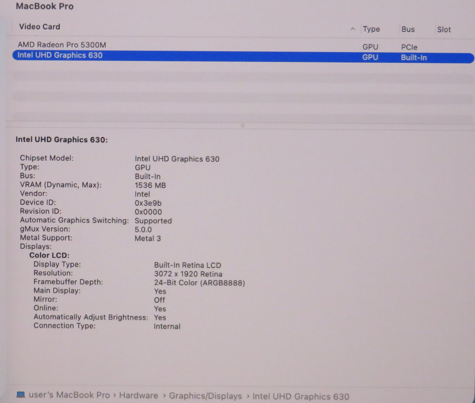Sort the list by the Type column
475x403 pixels.
[x=371, y=29]
